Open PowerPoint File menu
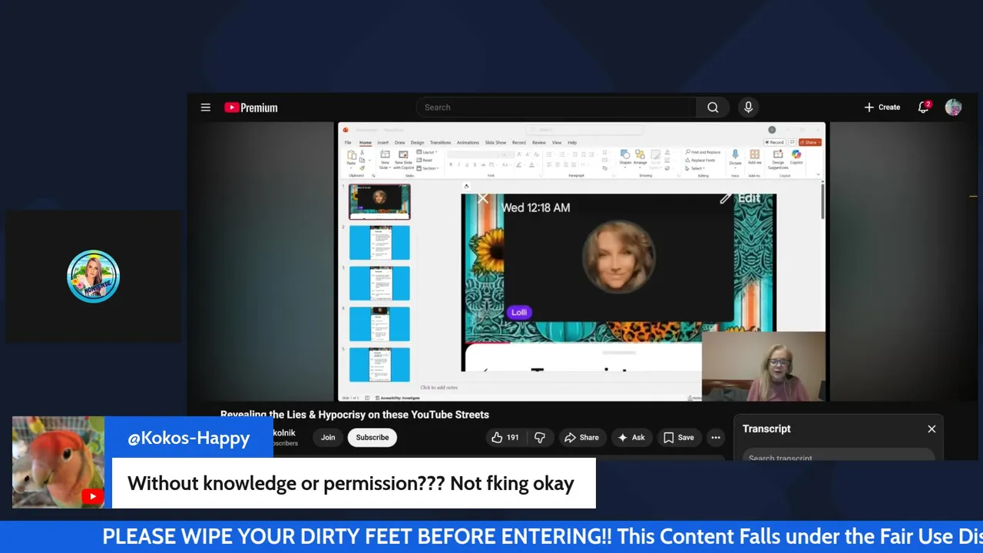Image resolution: width=983 pixels, height=553 pixels. pos(348,143)
